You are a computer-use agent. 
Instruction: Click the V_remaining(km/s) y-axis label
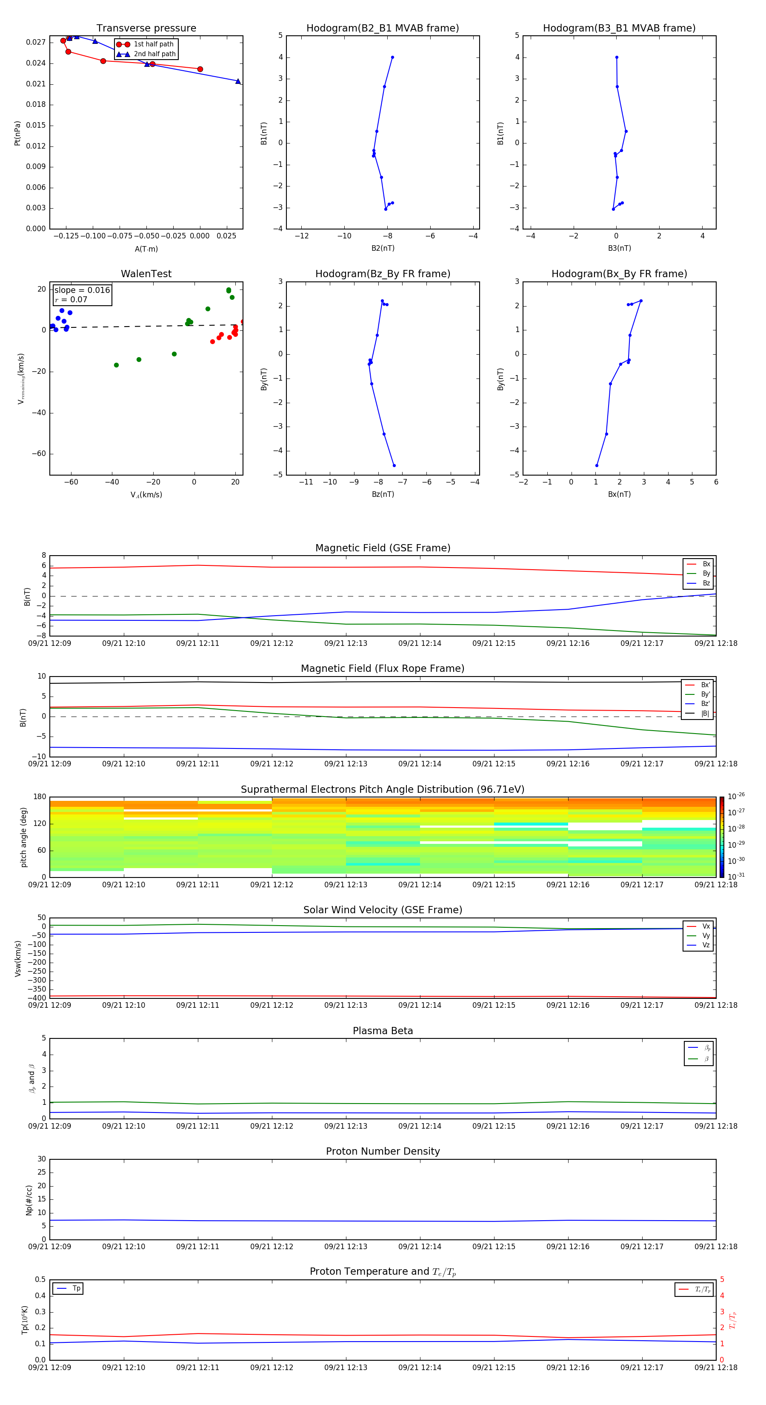point(21,378)
